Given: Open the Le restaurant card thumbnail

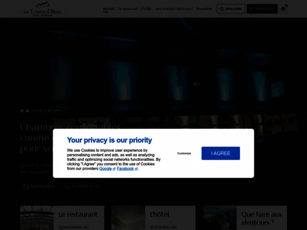Looking at the screenshot, I should coord(37,218).
